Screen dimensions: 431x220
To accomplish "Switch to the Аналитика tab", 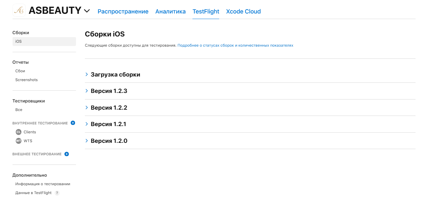I will pyautogui.click(x=170, y=11).
